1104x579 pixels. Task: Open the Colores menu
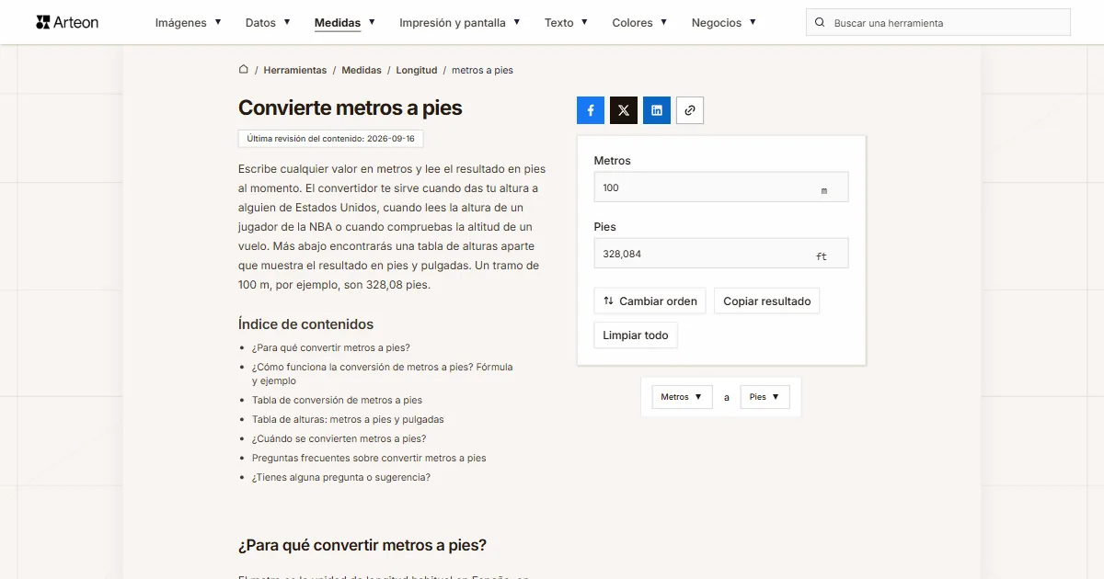(x=640, y=23)
